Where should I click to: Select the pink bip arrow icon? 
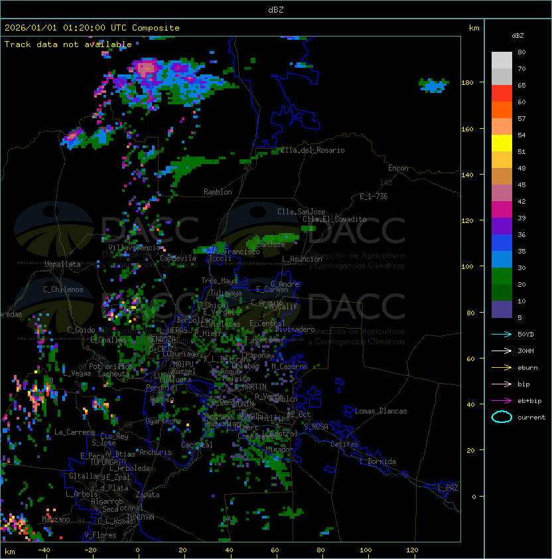click(502, 384)
